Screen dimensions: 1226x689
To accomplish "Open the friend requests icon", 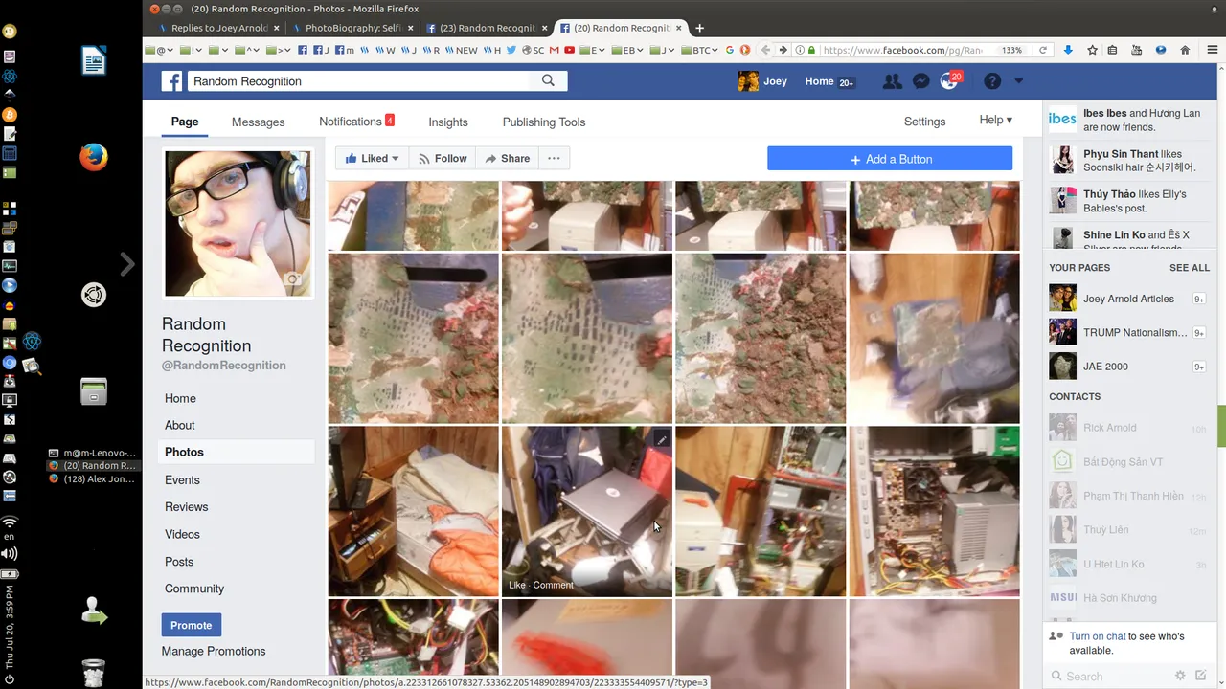I will pyautogui.click(x=892, y=81).
